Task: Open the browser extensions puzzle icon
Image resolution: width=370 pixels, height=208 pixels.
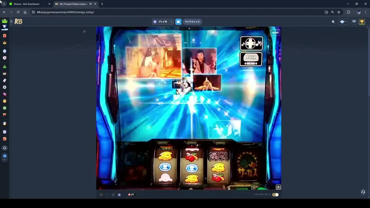Action: click(x=348, y=12)
